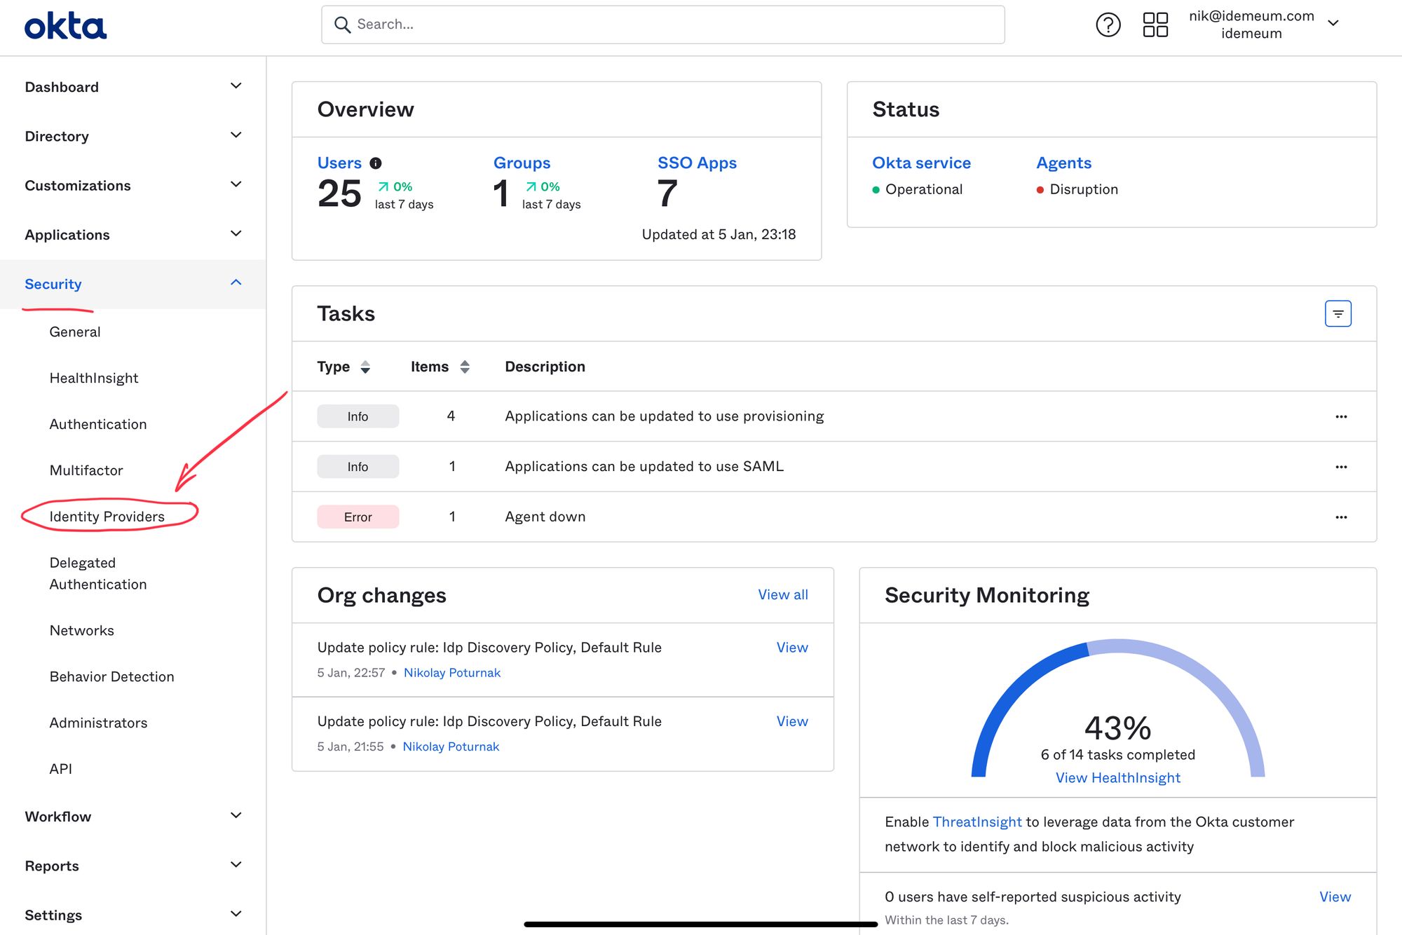
Task: Select 'Applications can be updated to use provisioning'
Action: pos(665,416)
